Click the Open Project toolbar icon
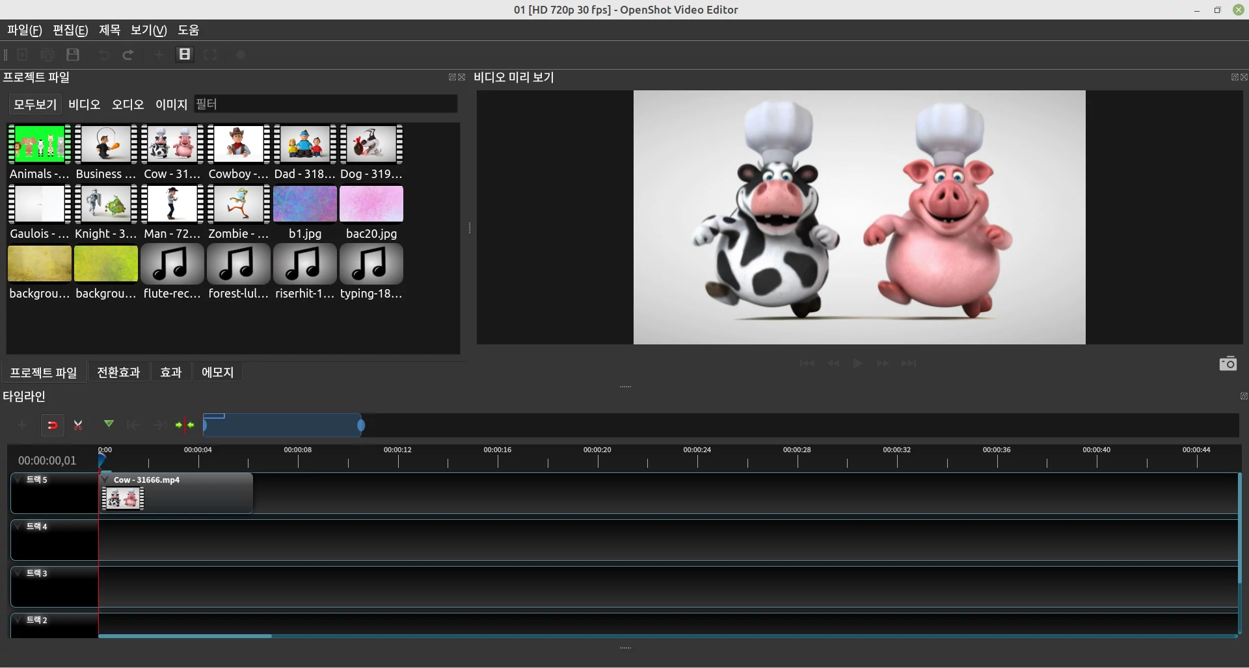 coord(47,55)
